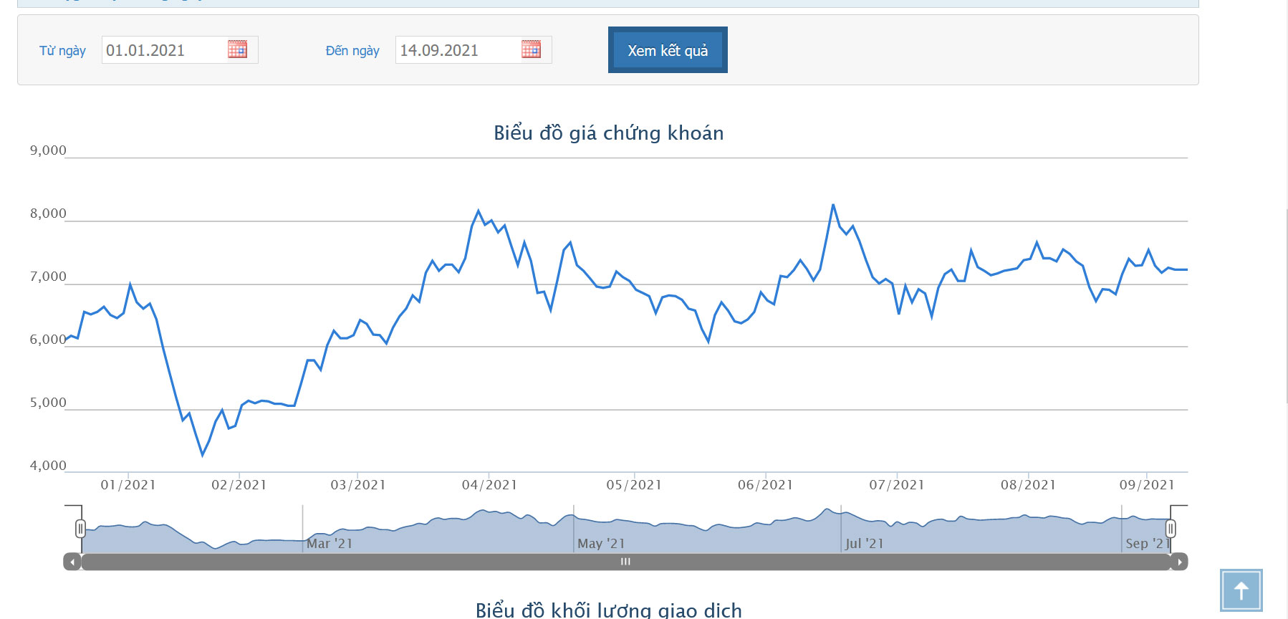
Task: Click the navigator scrollbar left arrow
Action: (x=72, y=562)
